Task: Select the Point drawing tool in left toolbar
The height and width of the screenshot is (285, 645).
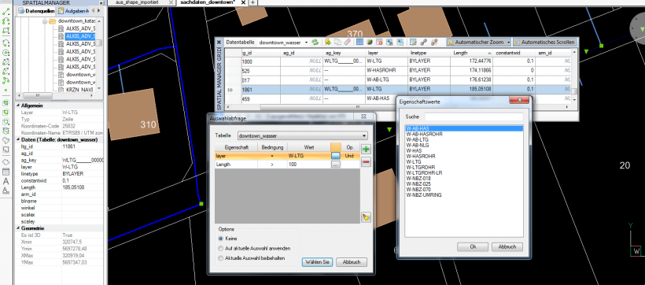Action: point(6,90)
